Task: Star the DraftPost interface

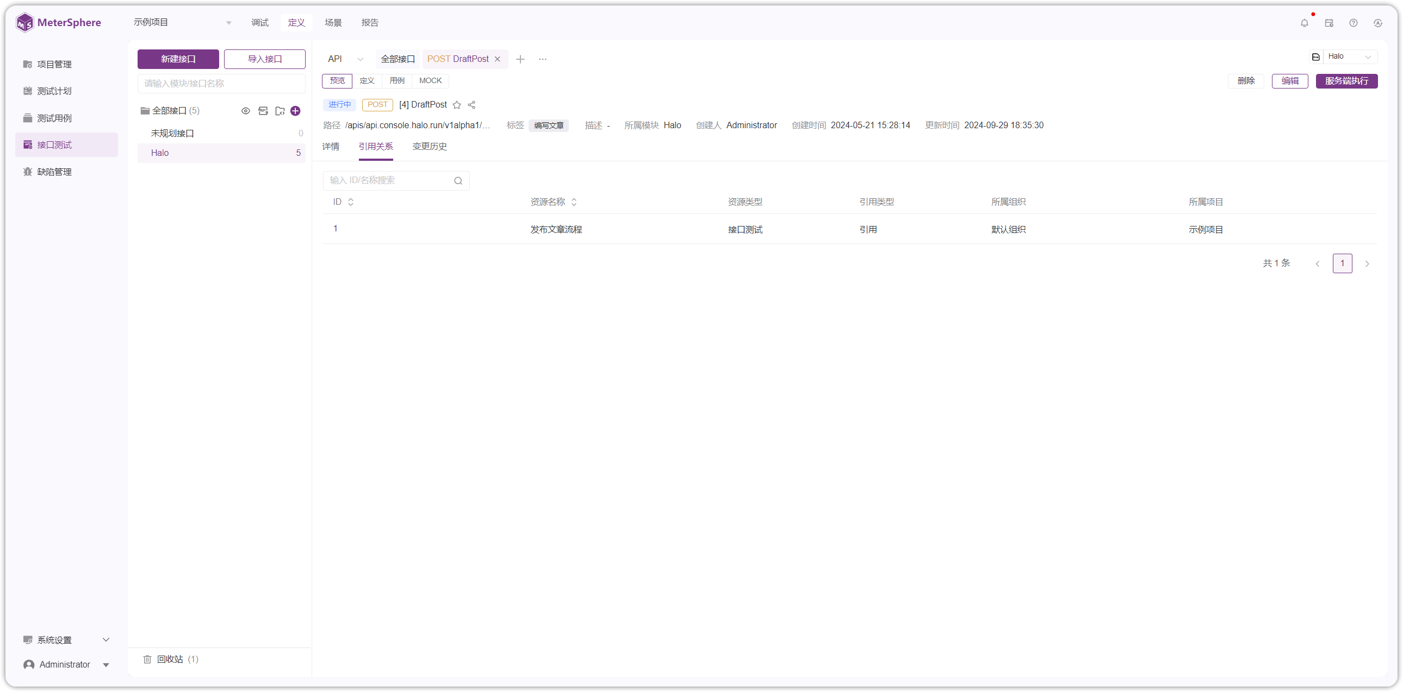Action: pos(456,105)
